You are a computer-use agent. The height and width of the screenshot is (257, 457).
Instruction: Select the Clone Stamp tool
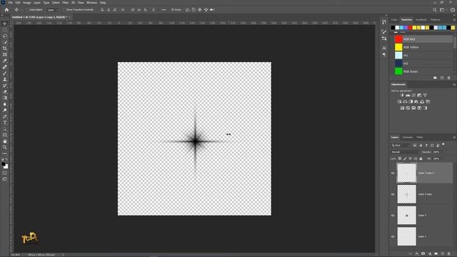click(x=5, y=79)
